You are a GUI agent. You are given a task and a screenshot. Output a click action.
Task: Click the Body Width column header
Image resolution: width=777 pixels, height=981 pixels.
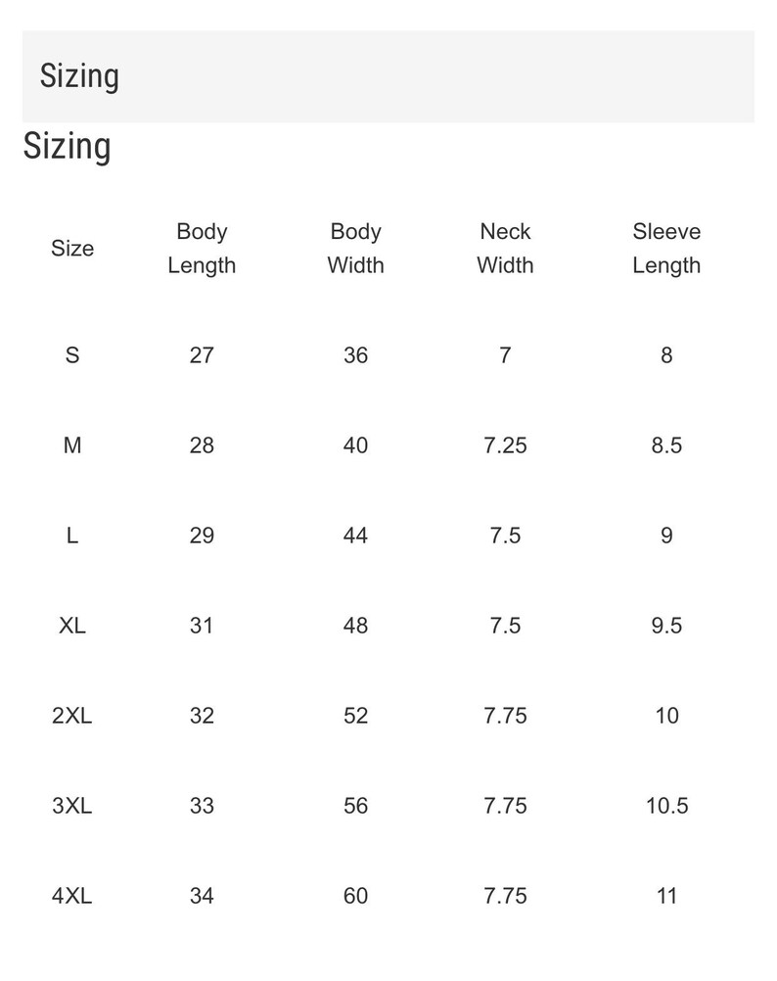pos(355,249)
